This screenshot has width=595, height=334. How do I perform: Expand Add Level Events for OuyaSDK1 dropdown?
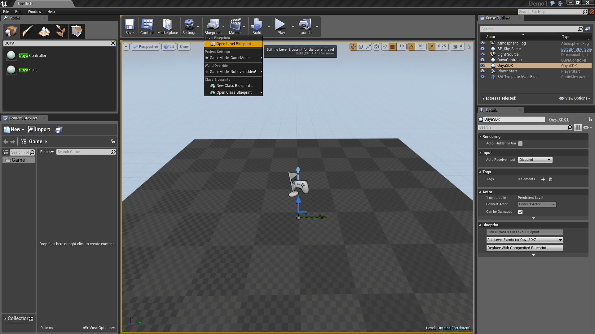click(x=525, y=240)
